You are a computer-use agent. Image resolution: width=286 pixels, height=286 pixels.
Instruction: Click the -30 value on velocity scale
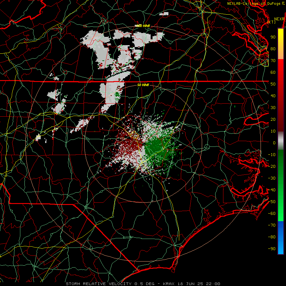[x=272, y=178]
